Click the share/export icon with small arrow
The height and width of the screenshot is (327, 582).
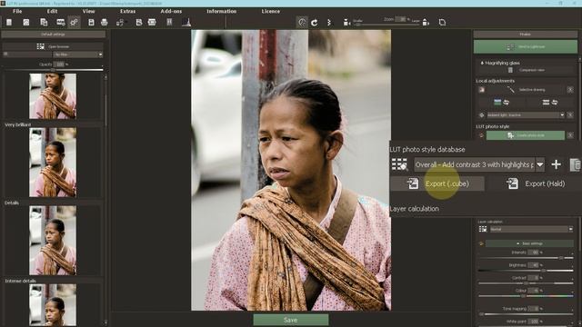120,23
